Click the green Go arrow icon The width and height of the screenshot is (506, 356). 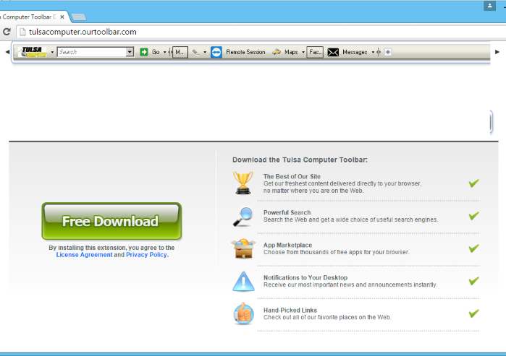pos(144,52)
